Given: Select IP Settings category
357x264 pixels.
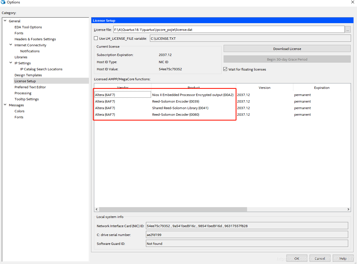Looking at the screenshot, I should coord(23,63).
